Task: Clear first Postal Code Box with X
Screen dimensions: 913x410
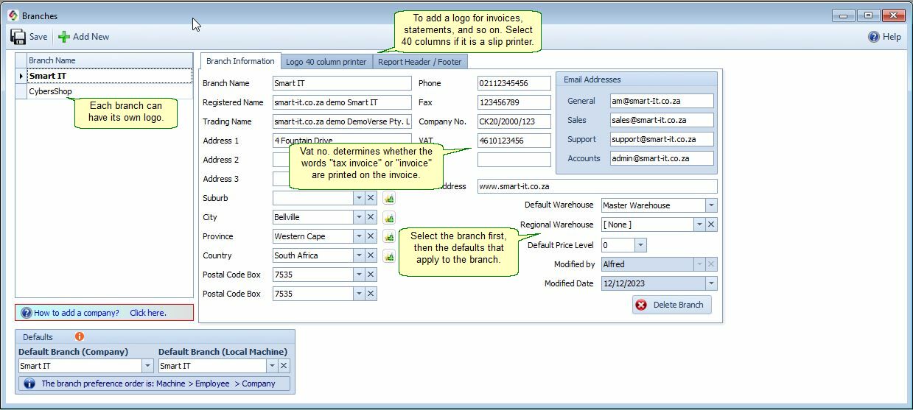Action: (371, 275)
